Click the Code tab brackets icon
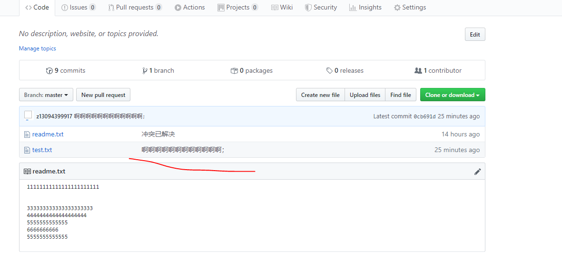Viewport: 562px width, 269px height. click(x=29, y=8)
